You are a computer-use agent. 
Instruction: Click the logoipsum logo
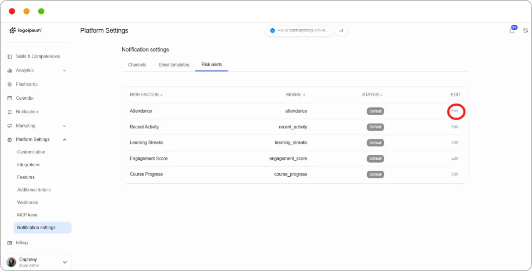(25, 31)
